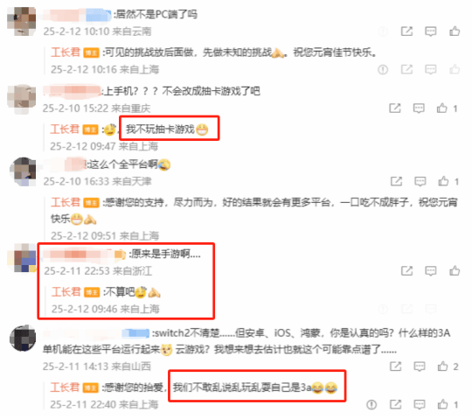Open 工长君's profile in the first reply

[x=66, y=52]
